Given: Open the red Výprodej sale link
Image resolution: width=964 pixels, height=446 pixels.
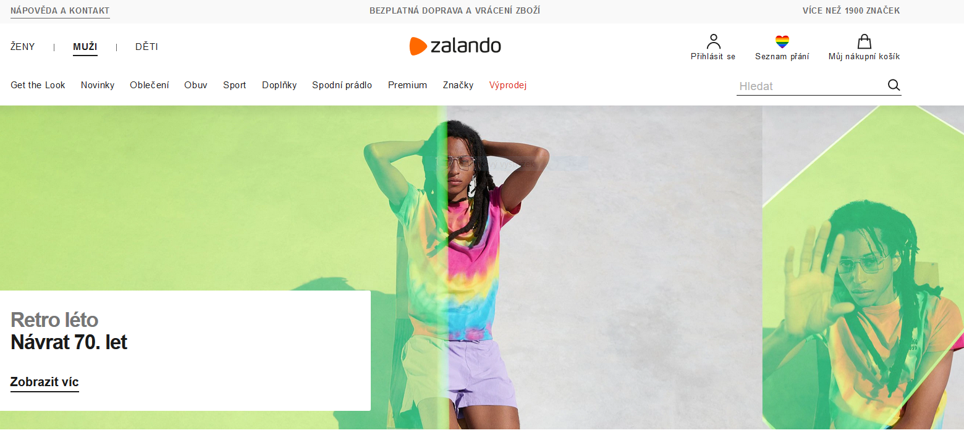Looking at the screenshot, I should point(508,85).
